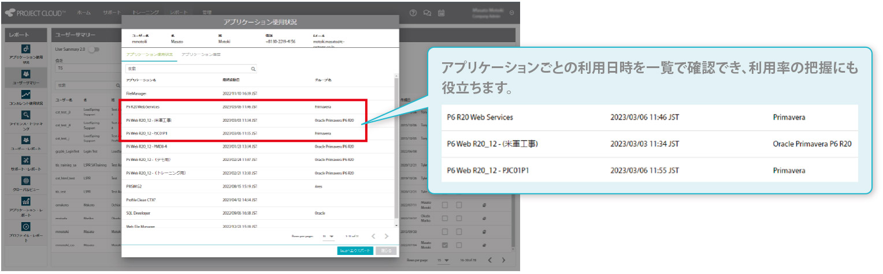Image resolution: width=883 pixels, height=274 pixels.
Task: Select the P6 Web R20_12 - (米軍工事) row in the dialog
Action: coord(259,121)
